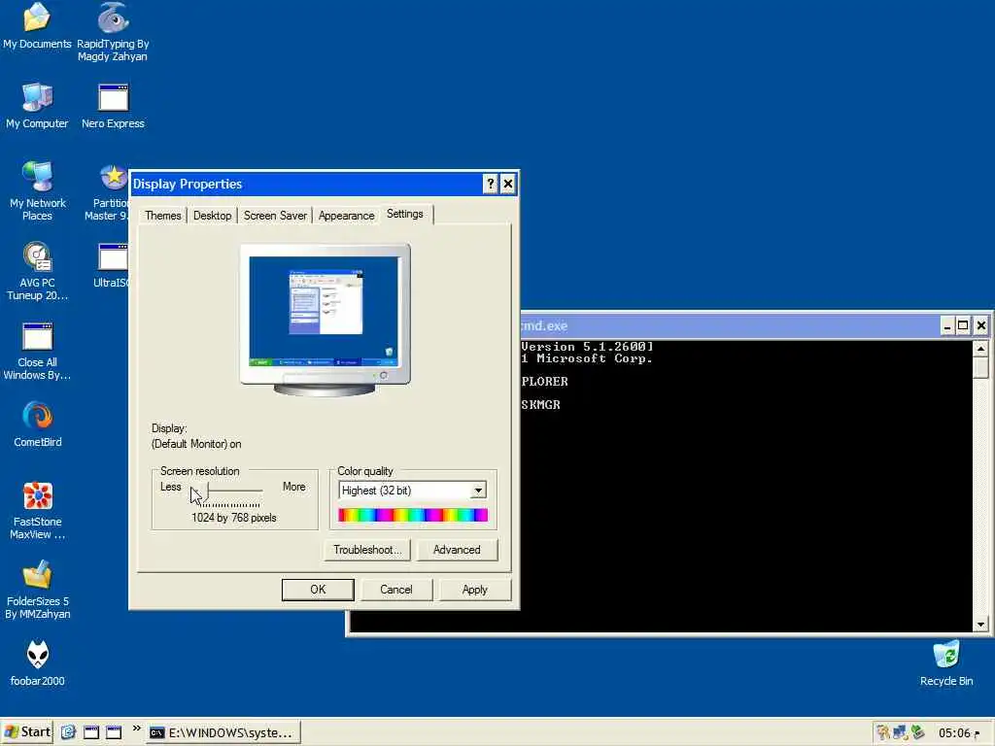This screenshot has height=746, width=995.
Task: Switch to E:\WINDOWS\syste... taskbar button
Action: tap(224, 732)
